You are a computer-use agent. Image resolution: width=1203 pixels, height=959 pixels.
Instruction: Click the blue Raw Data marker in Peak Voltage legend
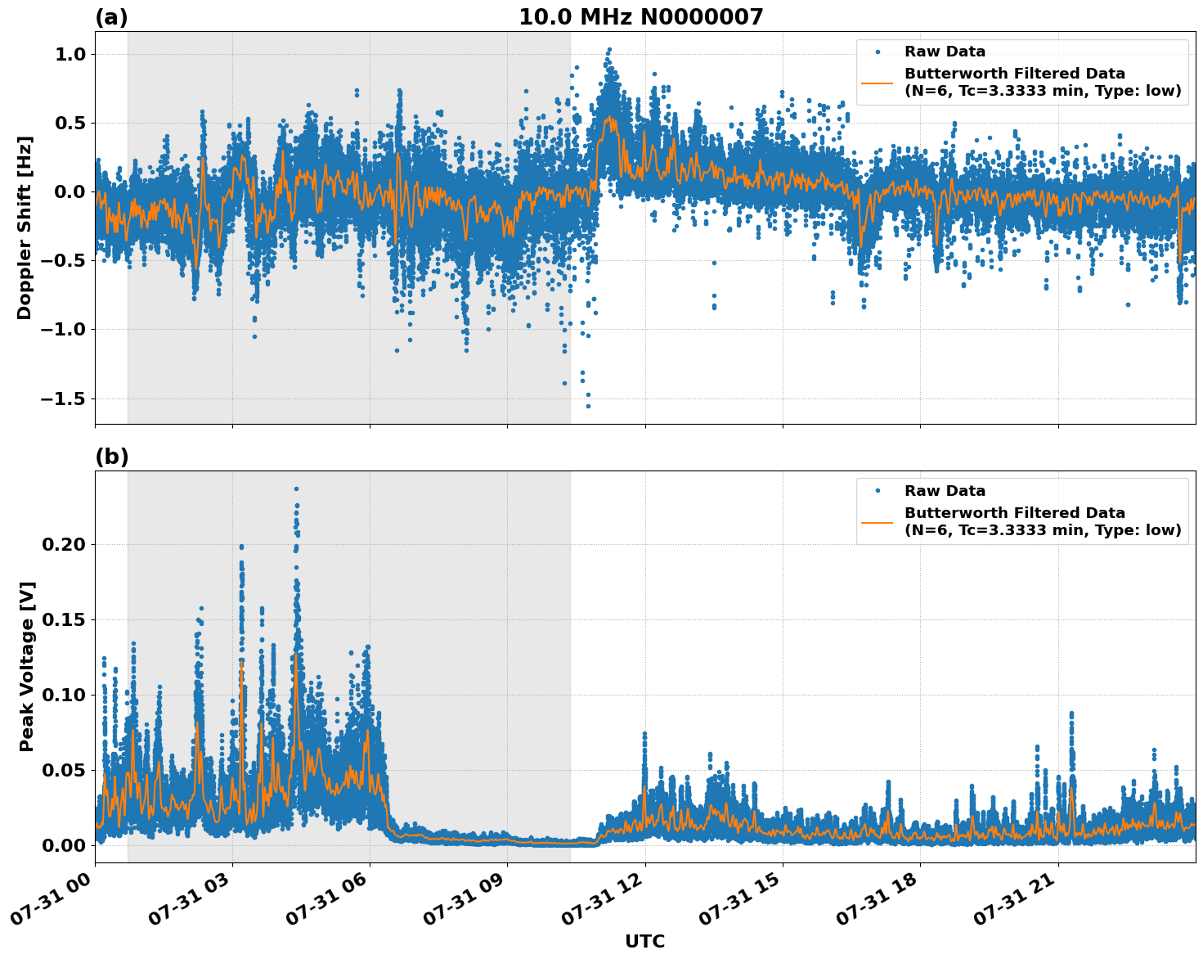click(x=878, y=491)
